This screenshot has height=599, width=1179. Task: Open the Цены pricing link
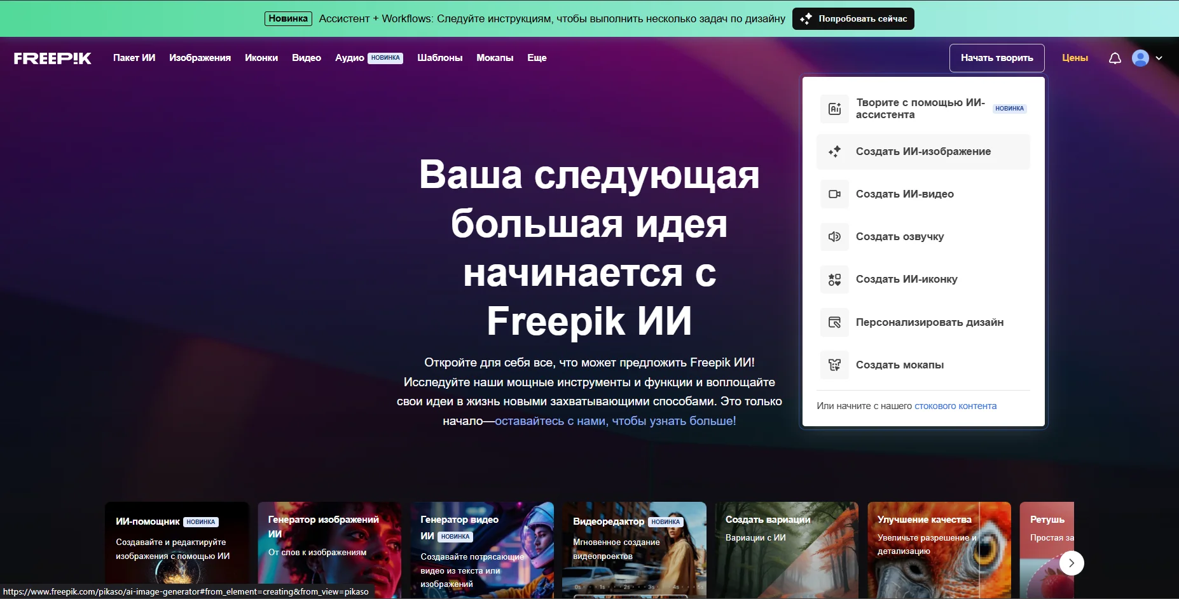[x=1075, y=58]
